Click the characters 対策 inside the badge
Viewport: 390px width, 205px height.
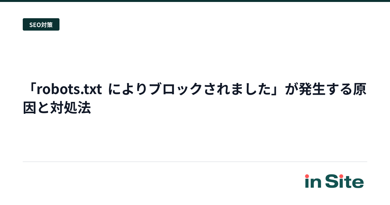click(x=47, y=25)
